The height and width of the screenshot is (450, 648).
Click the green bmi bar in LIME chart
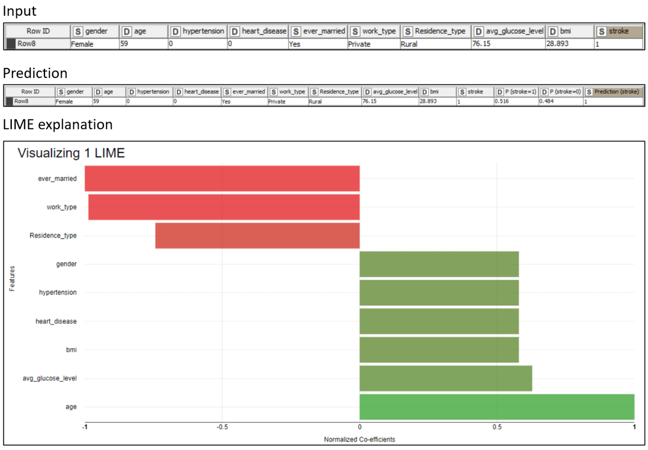[x=439, y=350]
